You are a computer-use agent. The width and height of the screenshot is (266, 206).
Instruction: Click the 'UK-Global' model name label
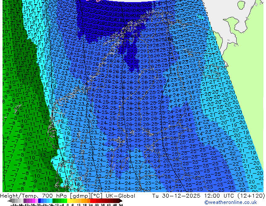pyautogui.click(x=120, y=196)
